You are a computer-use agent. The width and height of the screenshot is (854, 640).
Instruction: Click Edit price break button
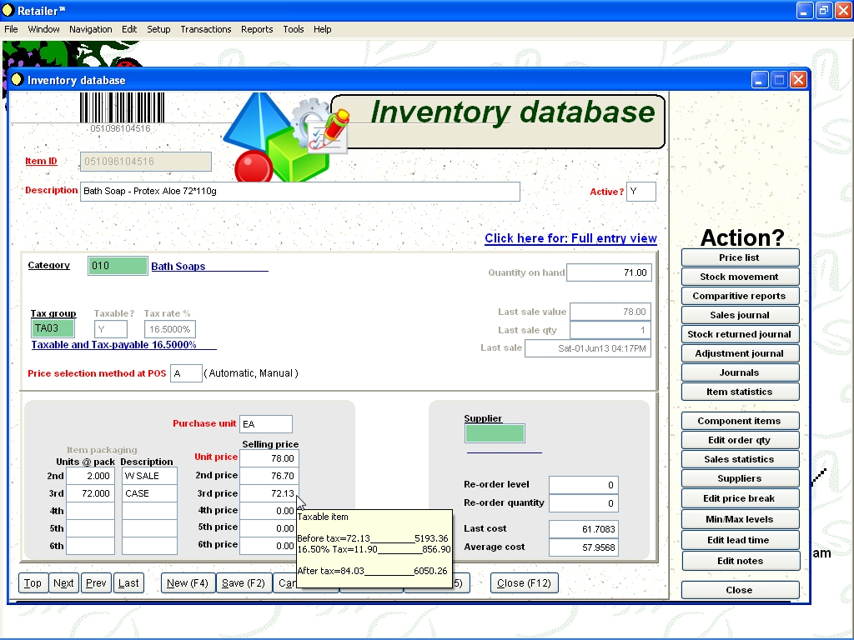click(739, 498)
